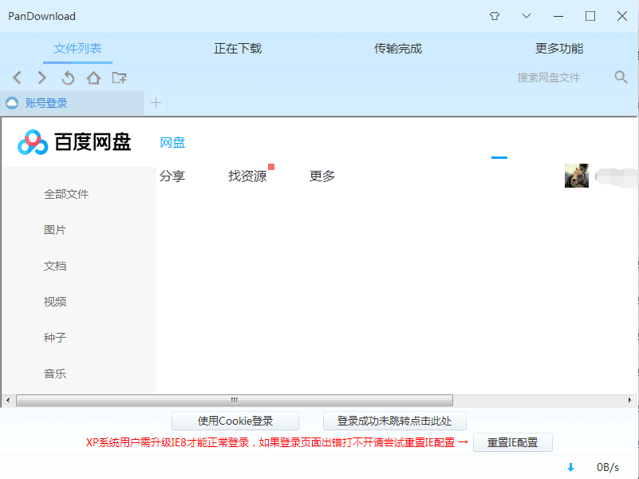Click the back navigation arrow
Viewport: 639px width, 479px height.
pos(18,77)
